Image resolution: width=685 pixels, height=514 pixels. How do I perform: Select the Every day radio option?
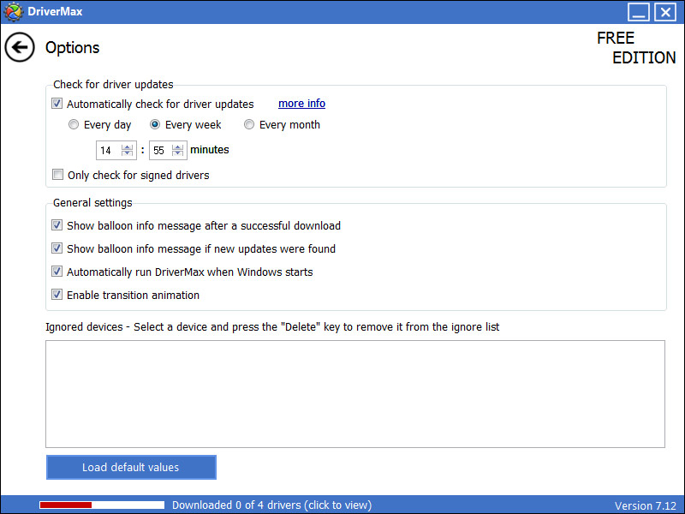point(74,125)
